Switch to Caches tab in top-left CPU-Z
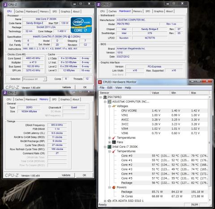 coord(19,12)
